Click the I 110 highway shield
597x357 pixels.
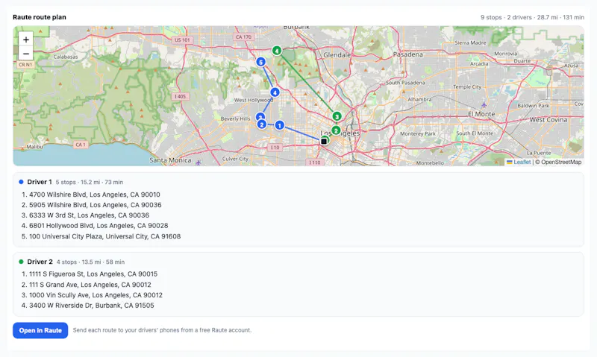point(315,162)
